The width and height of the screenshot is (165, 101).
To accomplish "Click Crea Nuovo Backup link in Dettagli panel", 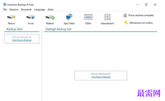I will [x=101, y=77].
